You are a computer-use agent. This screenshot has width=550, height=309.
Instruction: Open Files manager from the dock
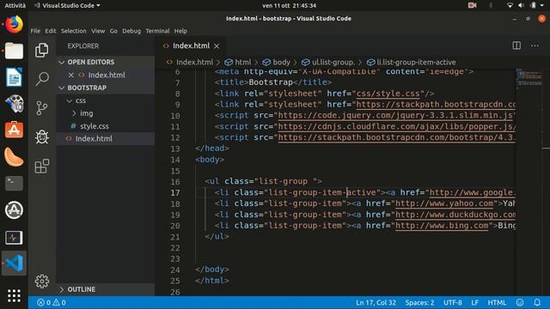coord(14,51)
